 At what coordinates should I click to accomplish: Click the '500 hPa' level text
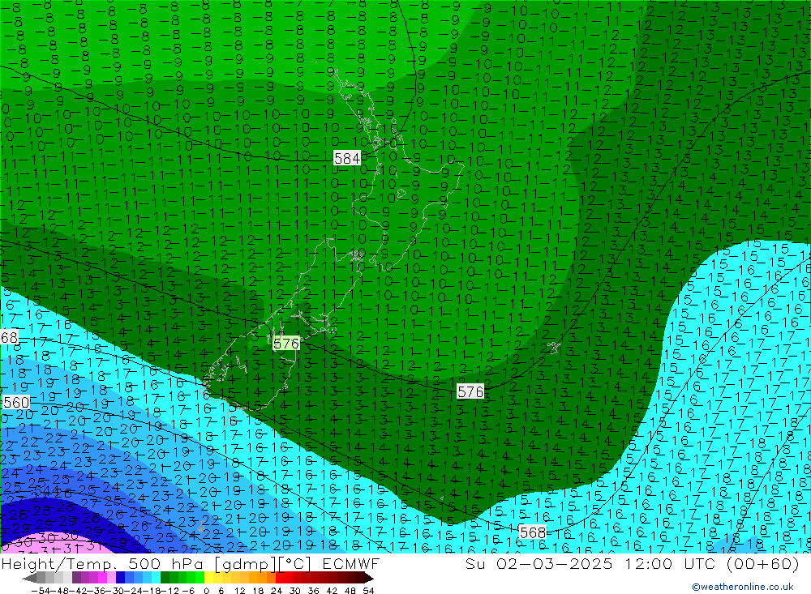pyautogui.click(x=165, y=564)
